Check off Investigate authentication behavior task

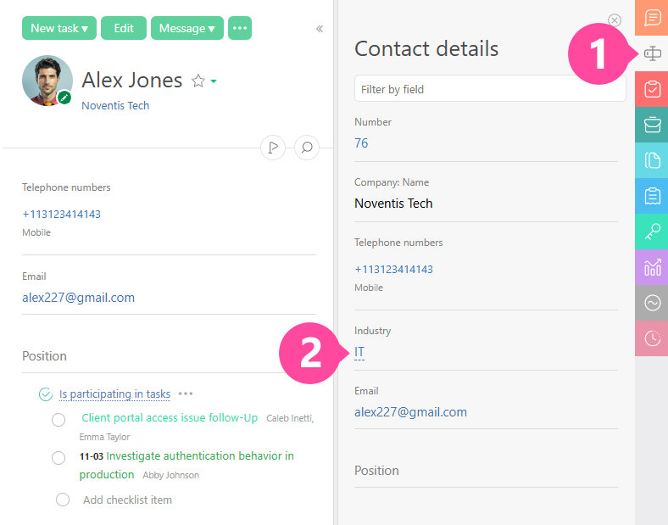click(58, 458)
